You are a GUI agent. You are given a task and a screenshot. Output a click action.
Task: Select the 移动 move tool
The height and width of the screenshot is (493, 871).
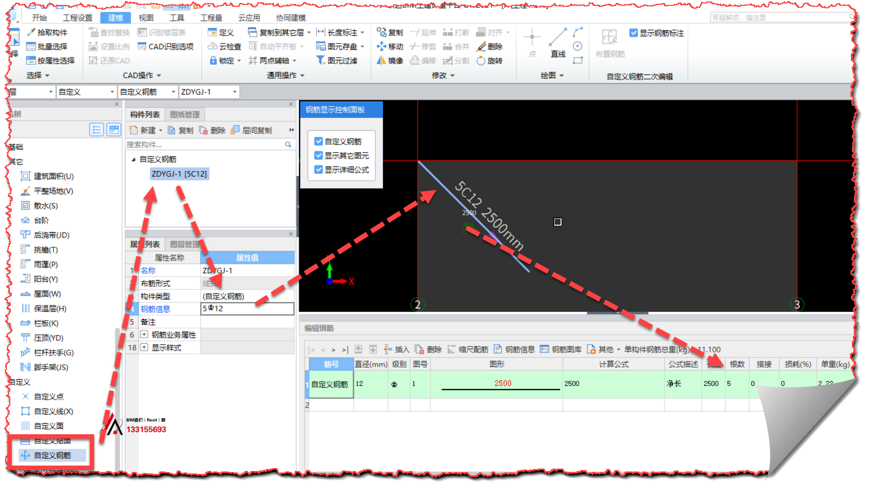pyautogui.click(x=390, y=47)
